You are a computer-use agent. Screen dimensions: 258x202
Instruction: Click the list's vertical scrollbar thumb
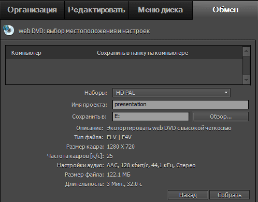click(x=246, y=65)
